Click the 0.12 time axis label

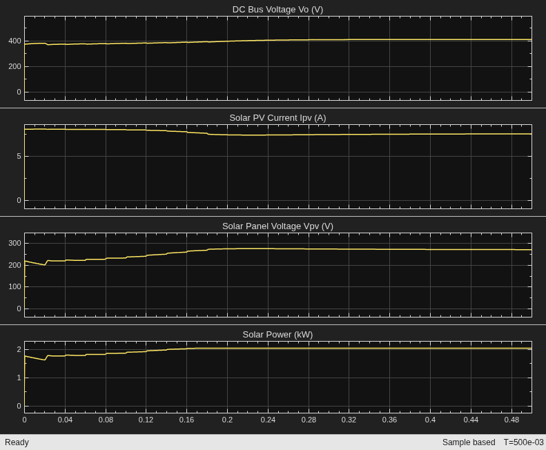click(x=146, y=420)
